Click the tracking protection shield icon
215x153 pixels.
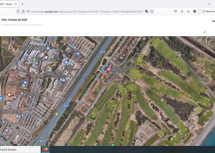point(18,11)
